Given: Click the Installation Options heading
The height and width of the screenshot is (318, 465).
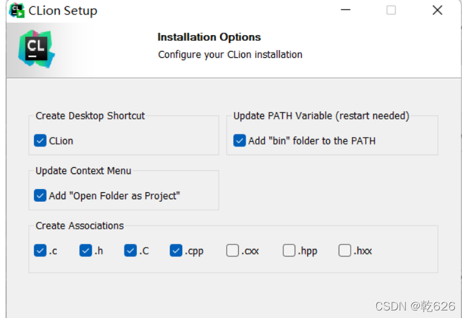Looking at the screenshot, I should (209, 37).
